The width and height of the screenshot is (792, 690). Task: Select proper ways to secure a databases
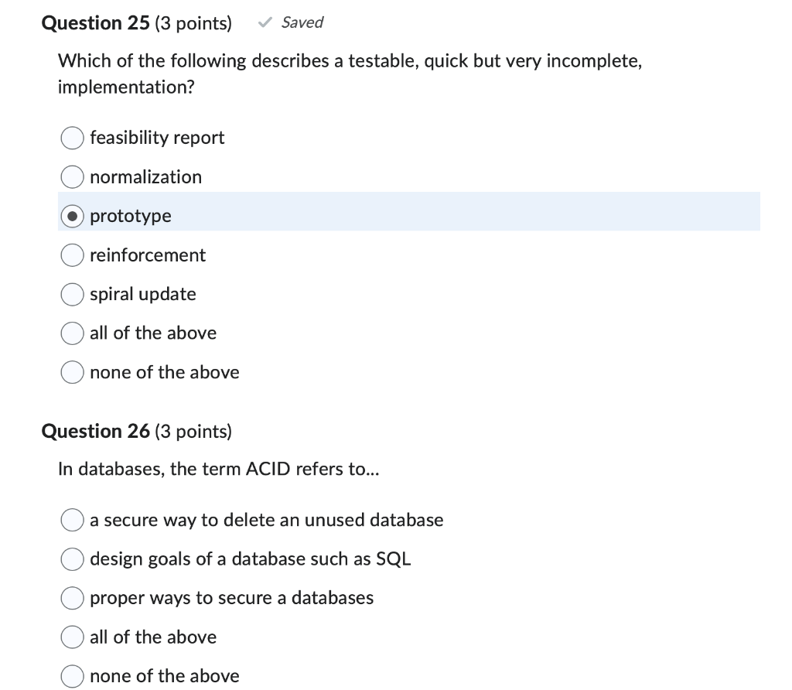[72, 598]
